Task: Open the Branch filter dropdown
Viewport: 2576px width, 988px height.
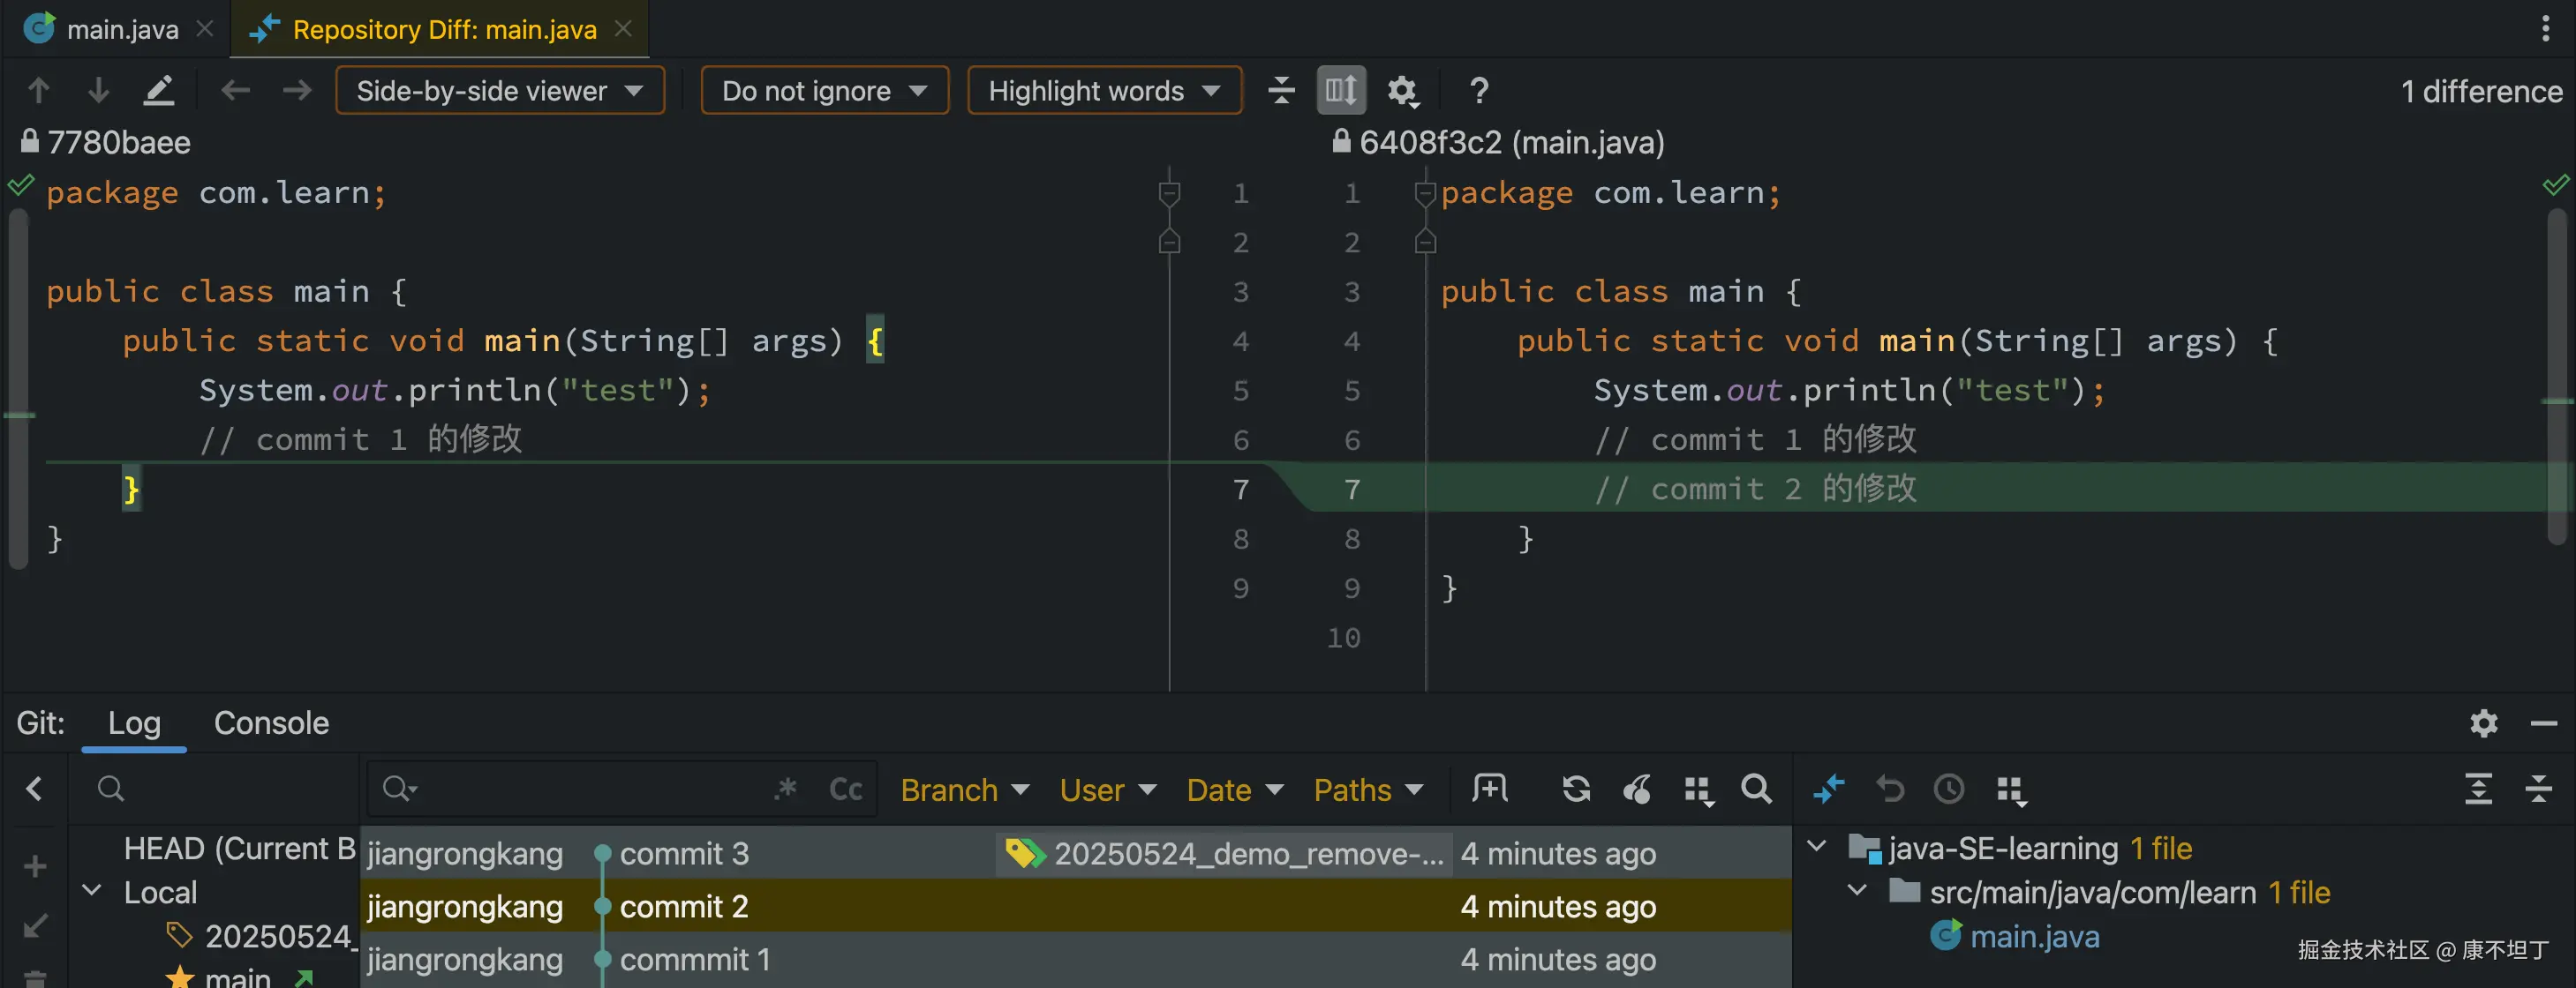Action: click(x=964, y=790)
